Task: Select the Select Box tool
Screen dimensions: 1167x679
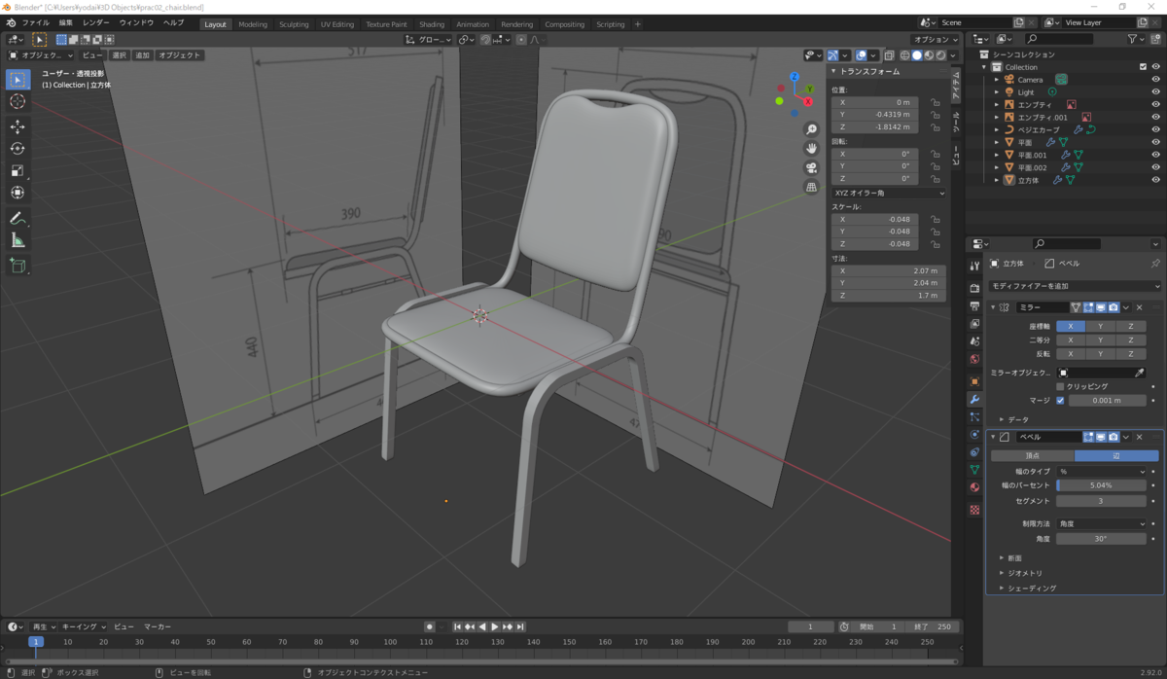Action: point(18,80)
